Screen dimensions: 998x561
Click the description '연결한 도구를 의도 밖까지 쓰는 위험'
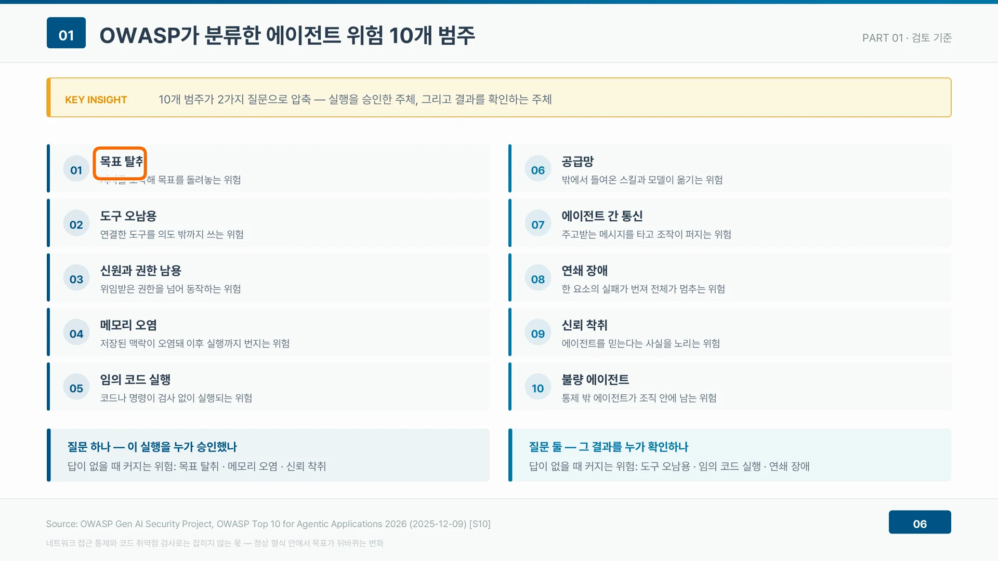pos(172,234)
